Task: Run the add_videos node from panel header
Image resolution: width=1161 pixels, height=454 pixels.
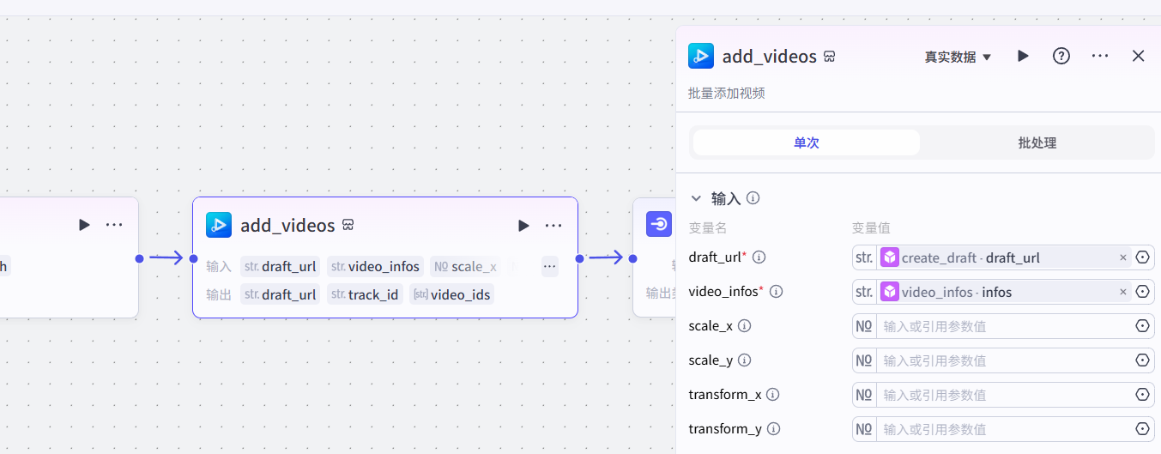Action: (1023, 56)
